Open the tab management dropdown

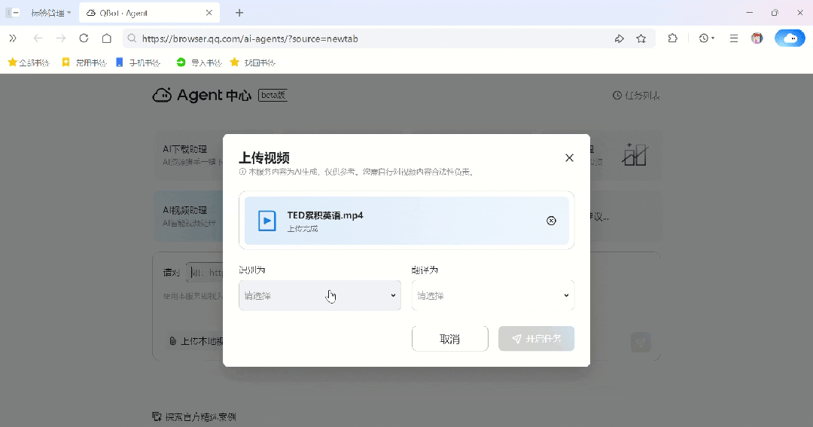[x=51, y=13]
